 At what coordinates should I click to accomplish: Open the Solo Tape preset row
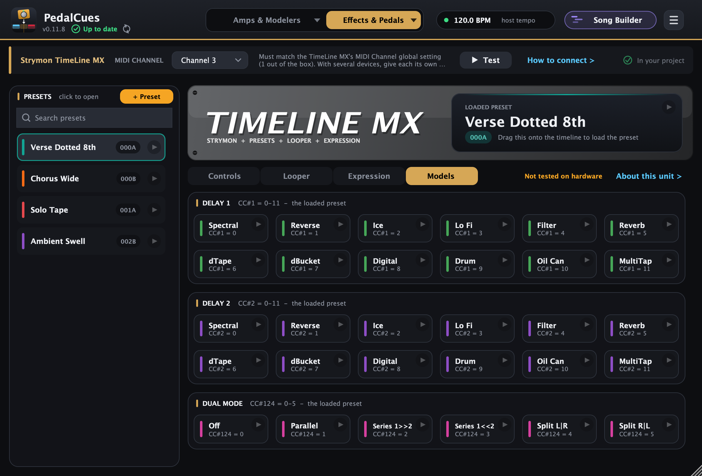91,210
